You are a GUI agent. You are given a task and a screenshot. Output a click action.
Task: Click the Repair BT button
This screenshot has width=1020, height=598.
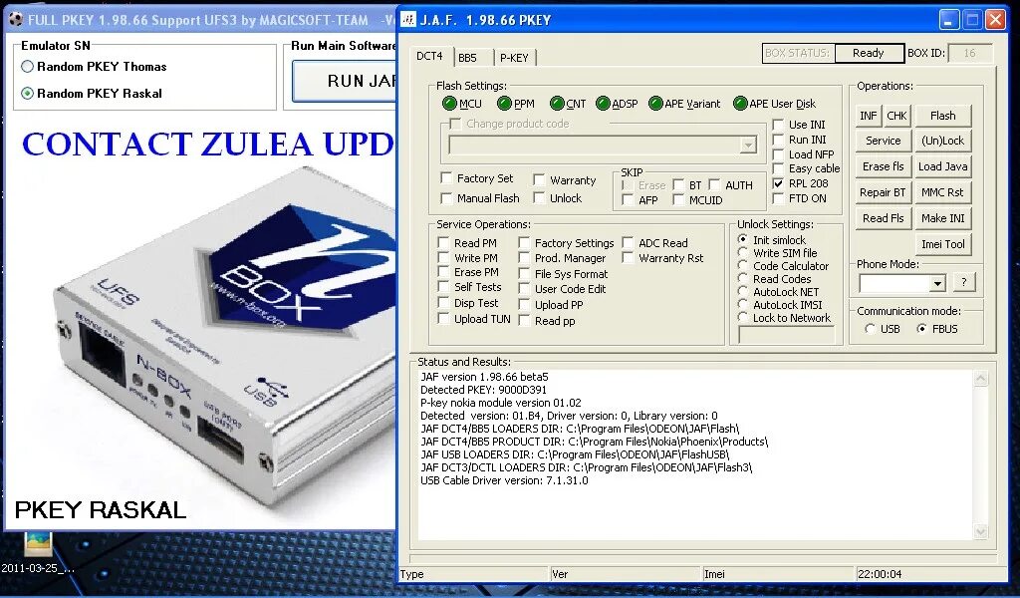(883, 192)
